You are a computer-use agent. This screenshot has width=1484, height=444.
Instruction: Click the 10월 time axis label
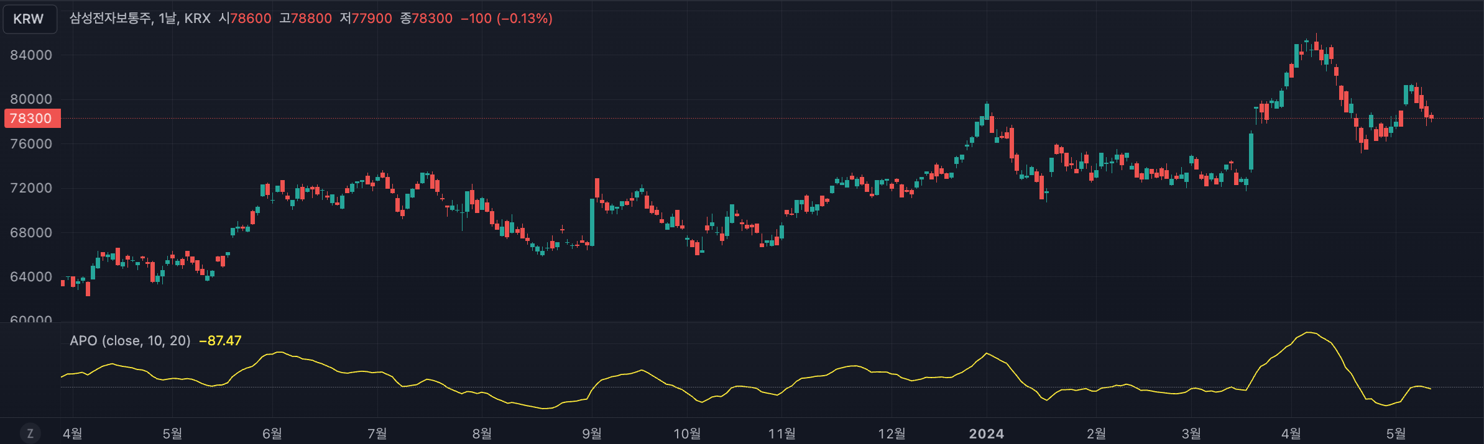tap(687, 434)
